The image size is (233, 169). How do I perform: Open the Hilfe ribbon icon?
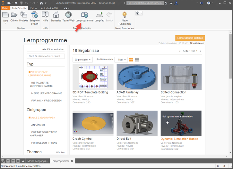pyautogui.click(x=45, y=15)
